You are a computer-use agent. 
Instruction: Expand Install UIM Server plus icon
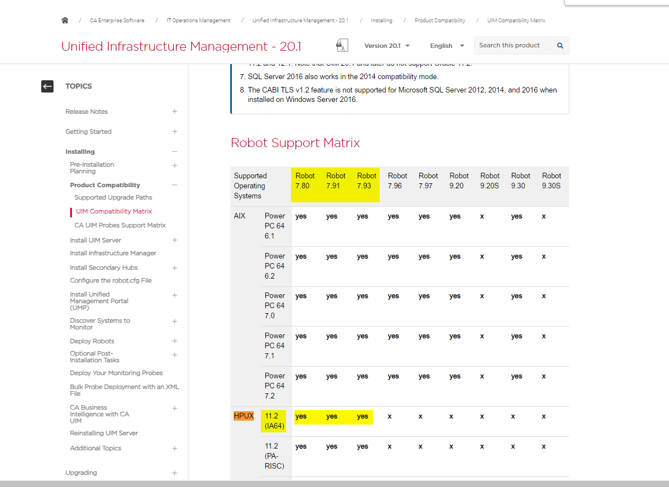pyautogui.click(x=174, y=240)
